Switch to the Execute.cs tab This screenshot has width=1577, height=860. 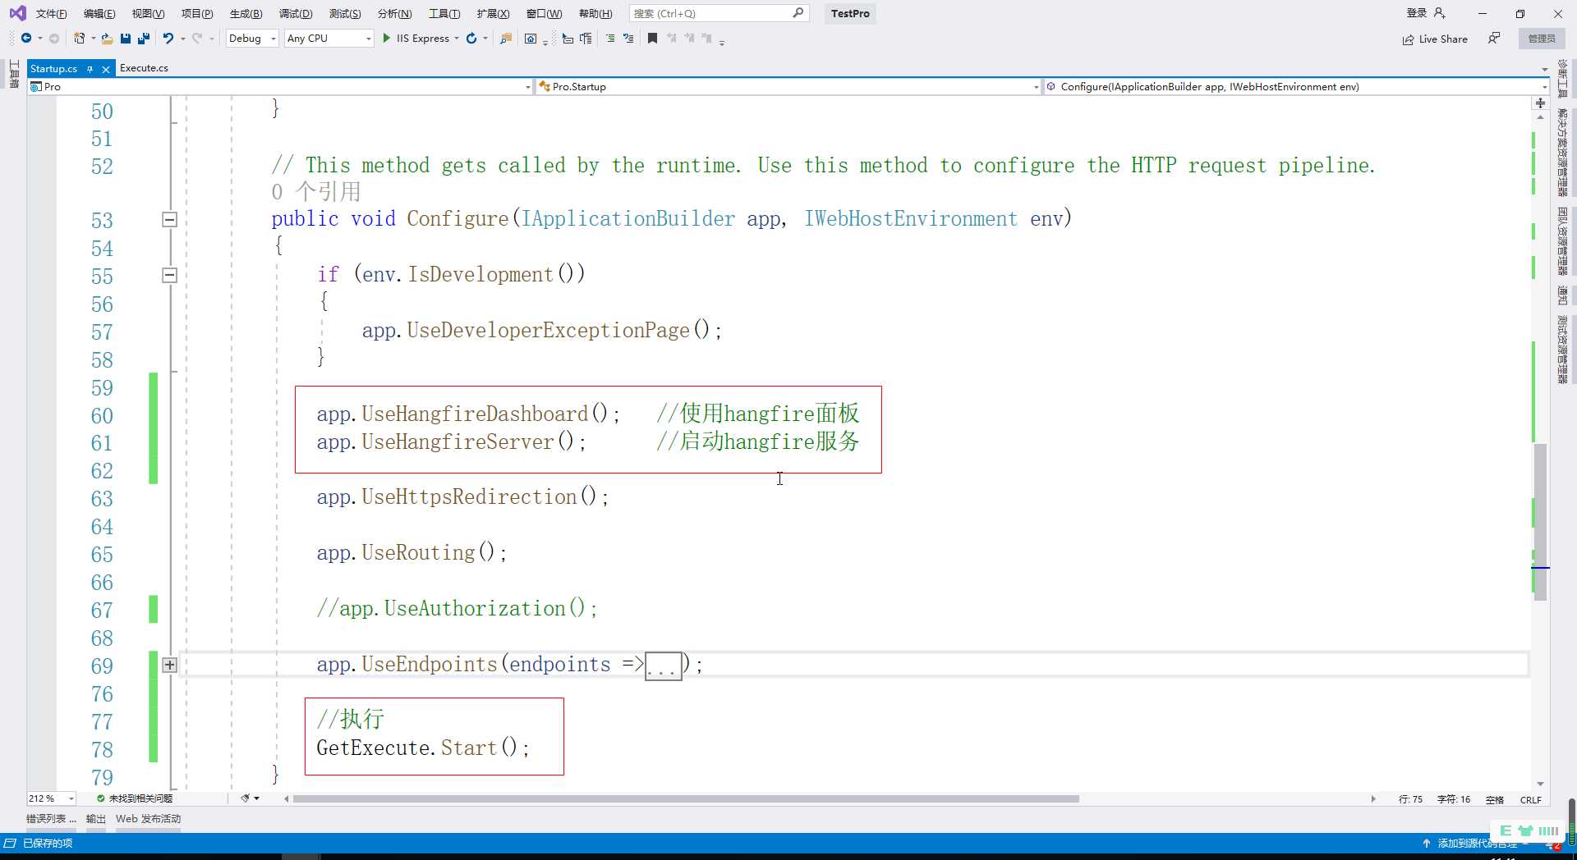pos(144,68)
